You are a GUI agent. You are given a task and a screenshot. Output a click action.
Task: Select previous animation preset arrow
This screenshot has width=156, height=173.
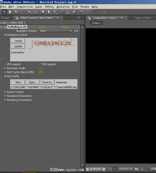pyautogui.click(x=75, y=31)
